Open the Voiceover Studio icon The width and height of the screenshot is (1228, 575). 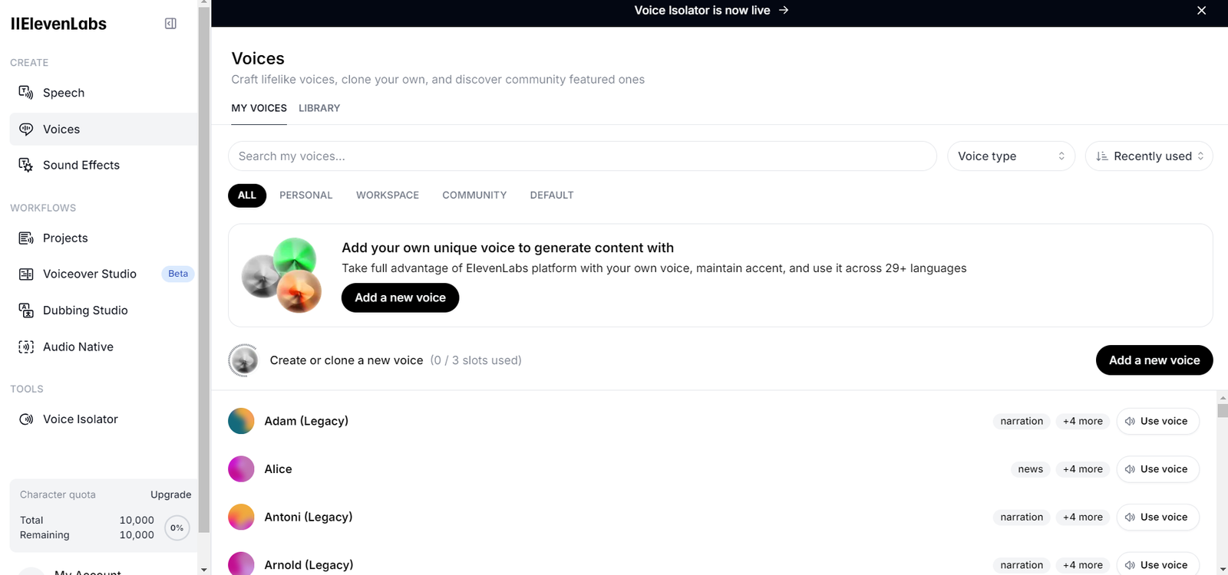pyautogui.click(x=26, y=274)
